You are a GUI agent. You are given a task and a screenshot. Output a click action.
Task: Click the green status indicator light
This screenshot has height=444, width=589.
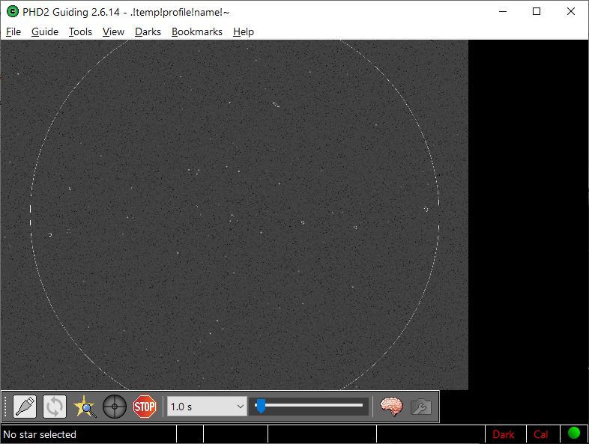[574, 433]
